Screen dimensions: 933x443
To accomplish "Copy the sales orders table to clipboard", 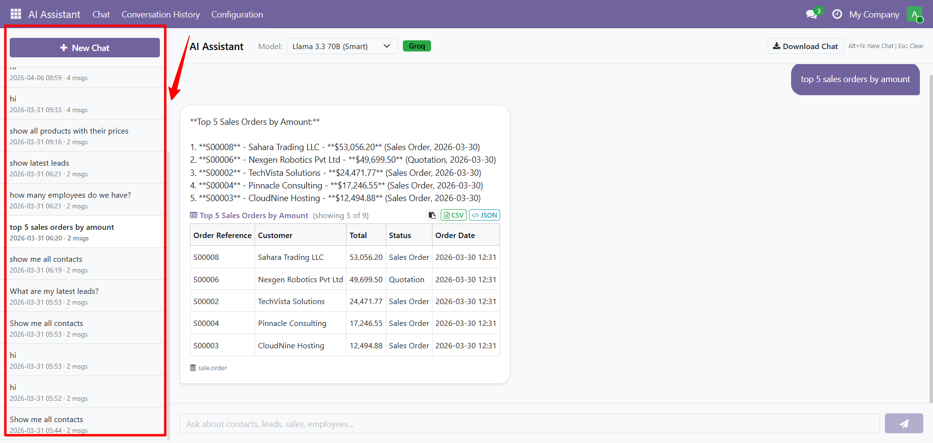I will [x=432, y=215].
